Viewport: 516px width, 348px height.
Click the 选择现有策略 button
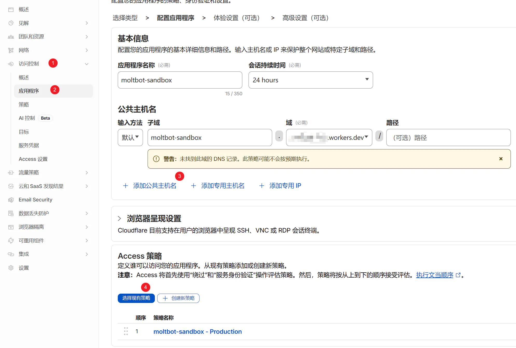coord(136,298)
